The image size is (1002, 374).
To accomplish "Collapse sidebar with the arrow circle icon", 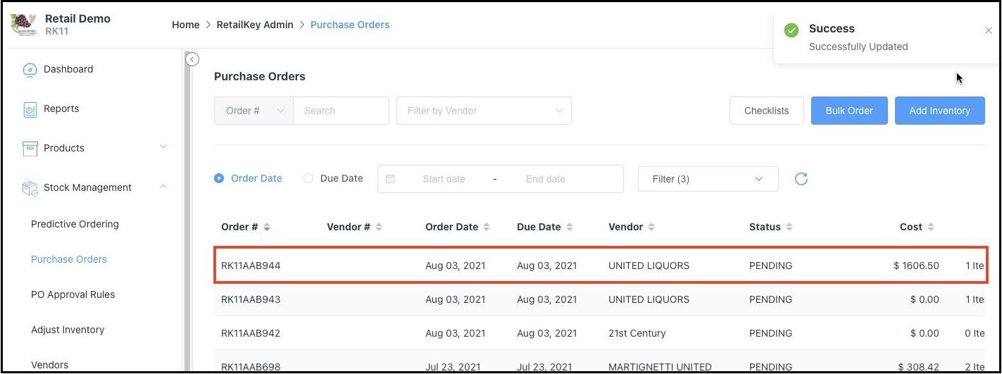I will [x=192, y=60].
